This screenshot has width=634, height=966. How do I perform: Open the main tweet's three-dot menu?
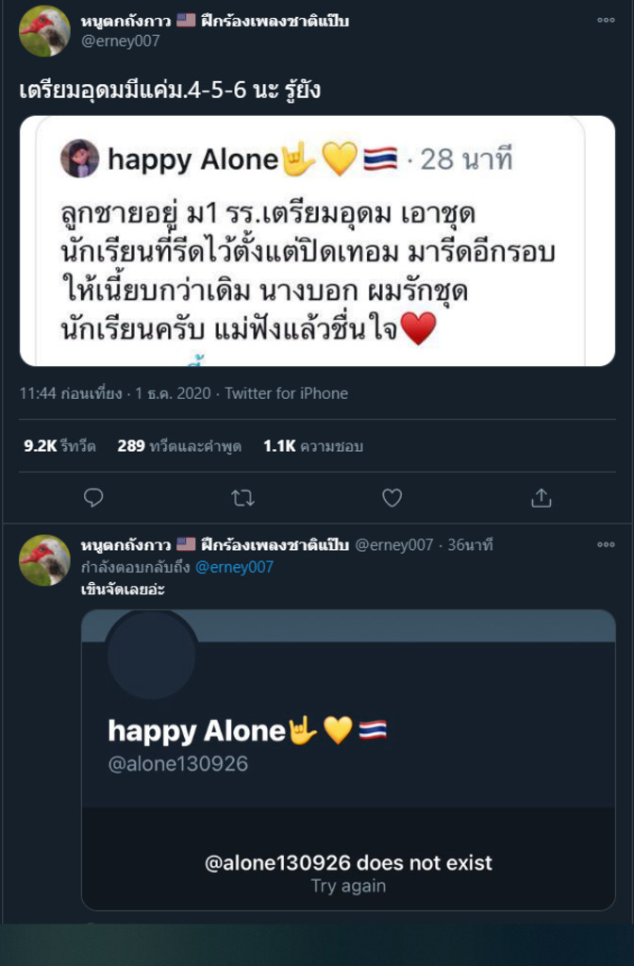tap(606, 21)
